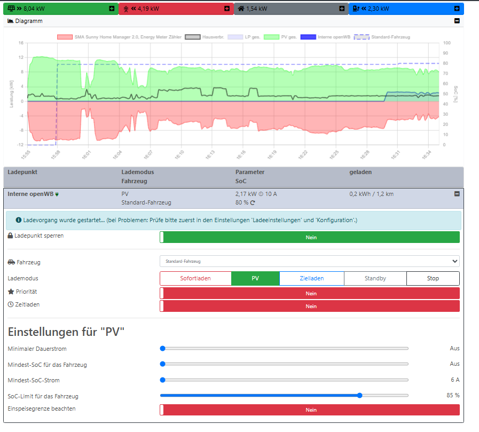Toggle PV ges. legend entry
Viewport: 479px width, 432px height.
[280, 37]
